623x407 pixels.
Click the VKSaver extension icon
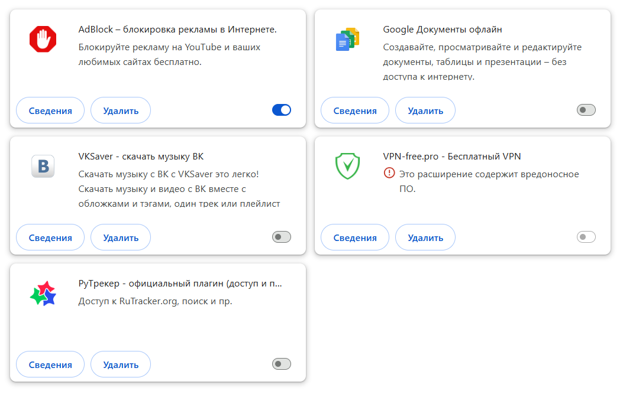pyautogui.click(x=43, y=167)
